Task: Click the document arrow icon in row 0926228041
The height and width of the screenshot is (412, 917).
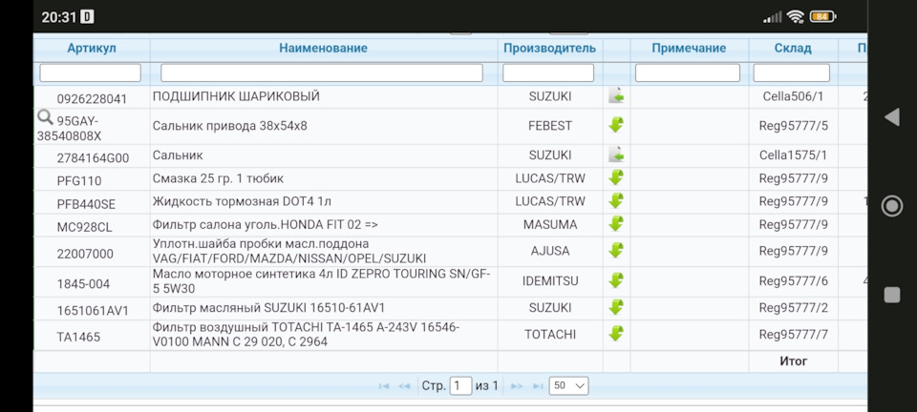Action: (616, 95)
